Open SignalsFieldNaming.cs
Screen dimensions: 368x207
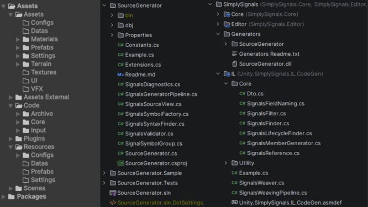(x=276, y=103)
